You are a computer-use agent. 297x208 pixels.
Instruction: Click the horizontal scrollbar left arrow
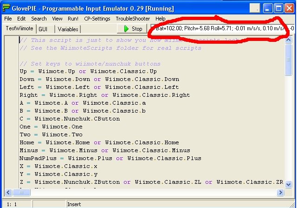(8, 193)
